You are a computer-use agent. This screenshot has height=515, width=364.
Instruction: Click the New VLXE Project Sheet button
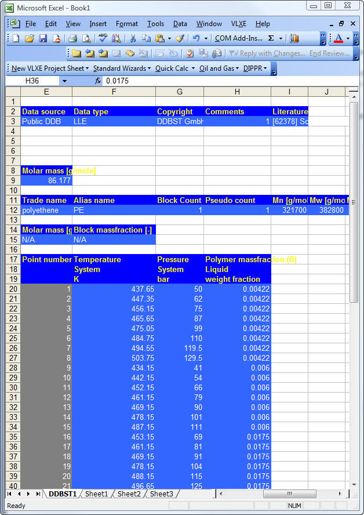coord(49,68)
